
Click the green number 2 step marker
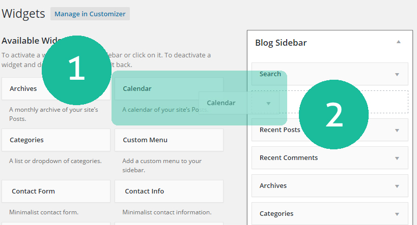click(x=333, y=115)
